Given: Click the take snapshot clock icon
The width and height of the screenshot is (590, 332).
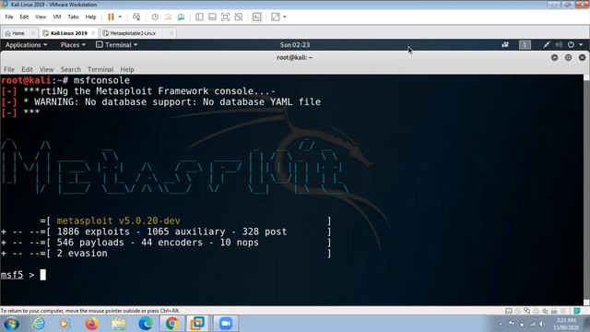Looking at the screenshot, I should pyautogui.click(x=155, y=17).
